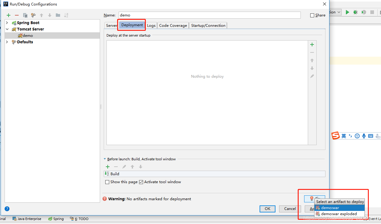Click Sogou microphone voice input icon
The image size is (381, 224).
[364, 136]
